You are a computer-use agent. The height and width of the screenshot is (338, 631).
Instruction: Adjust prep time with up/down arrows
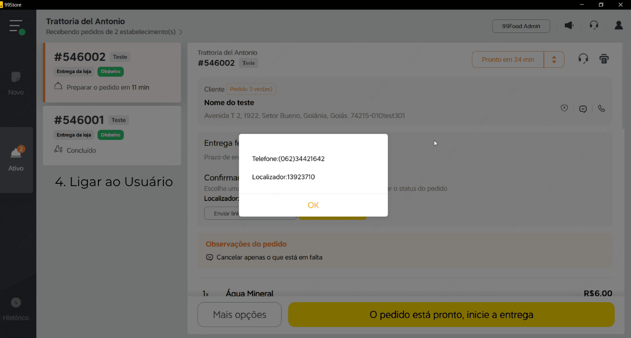[x=554, y=60]
